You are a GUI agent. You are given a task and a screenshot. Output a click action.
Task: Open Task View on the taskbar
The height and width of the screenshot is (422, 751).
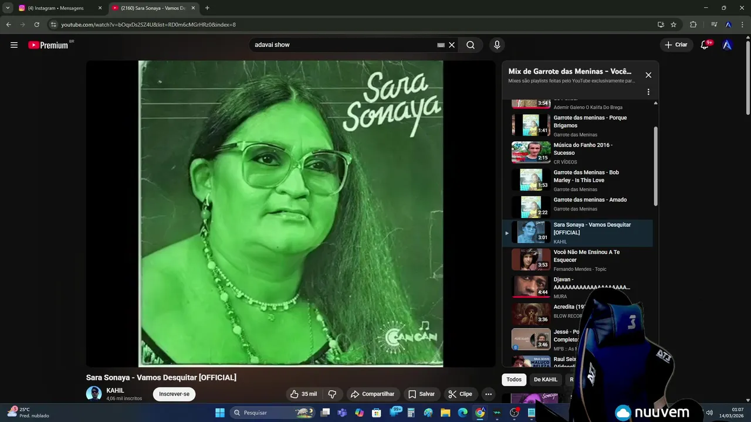click(325, 413)
